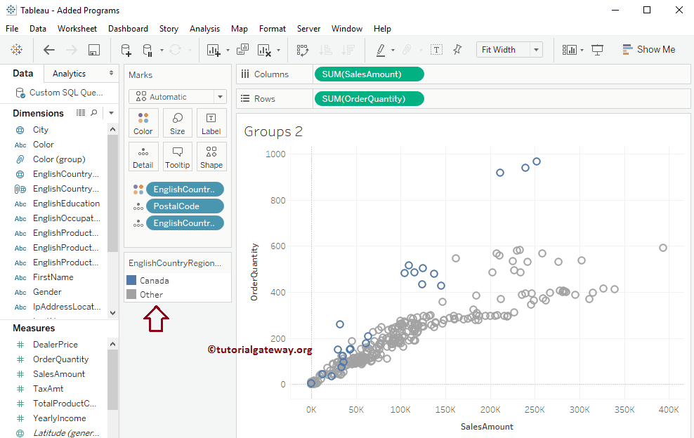Open the Clear sheet dropdown arrow
Image resolution: width=694 pixels, height=438 pixels.
(x=278, y=50)
